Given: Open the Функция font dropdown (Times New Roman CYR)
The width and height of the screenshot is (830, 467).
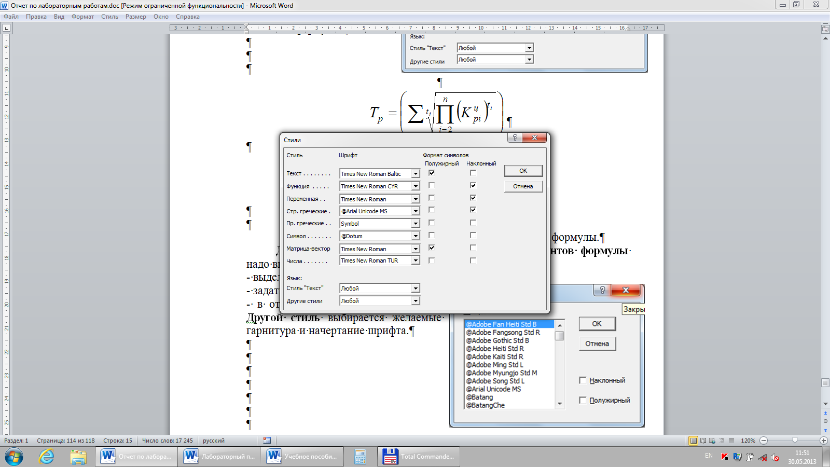Looking at the screenshot, I should click(x=416, y=186).
